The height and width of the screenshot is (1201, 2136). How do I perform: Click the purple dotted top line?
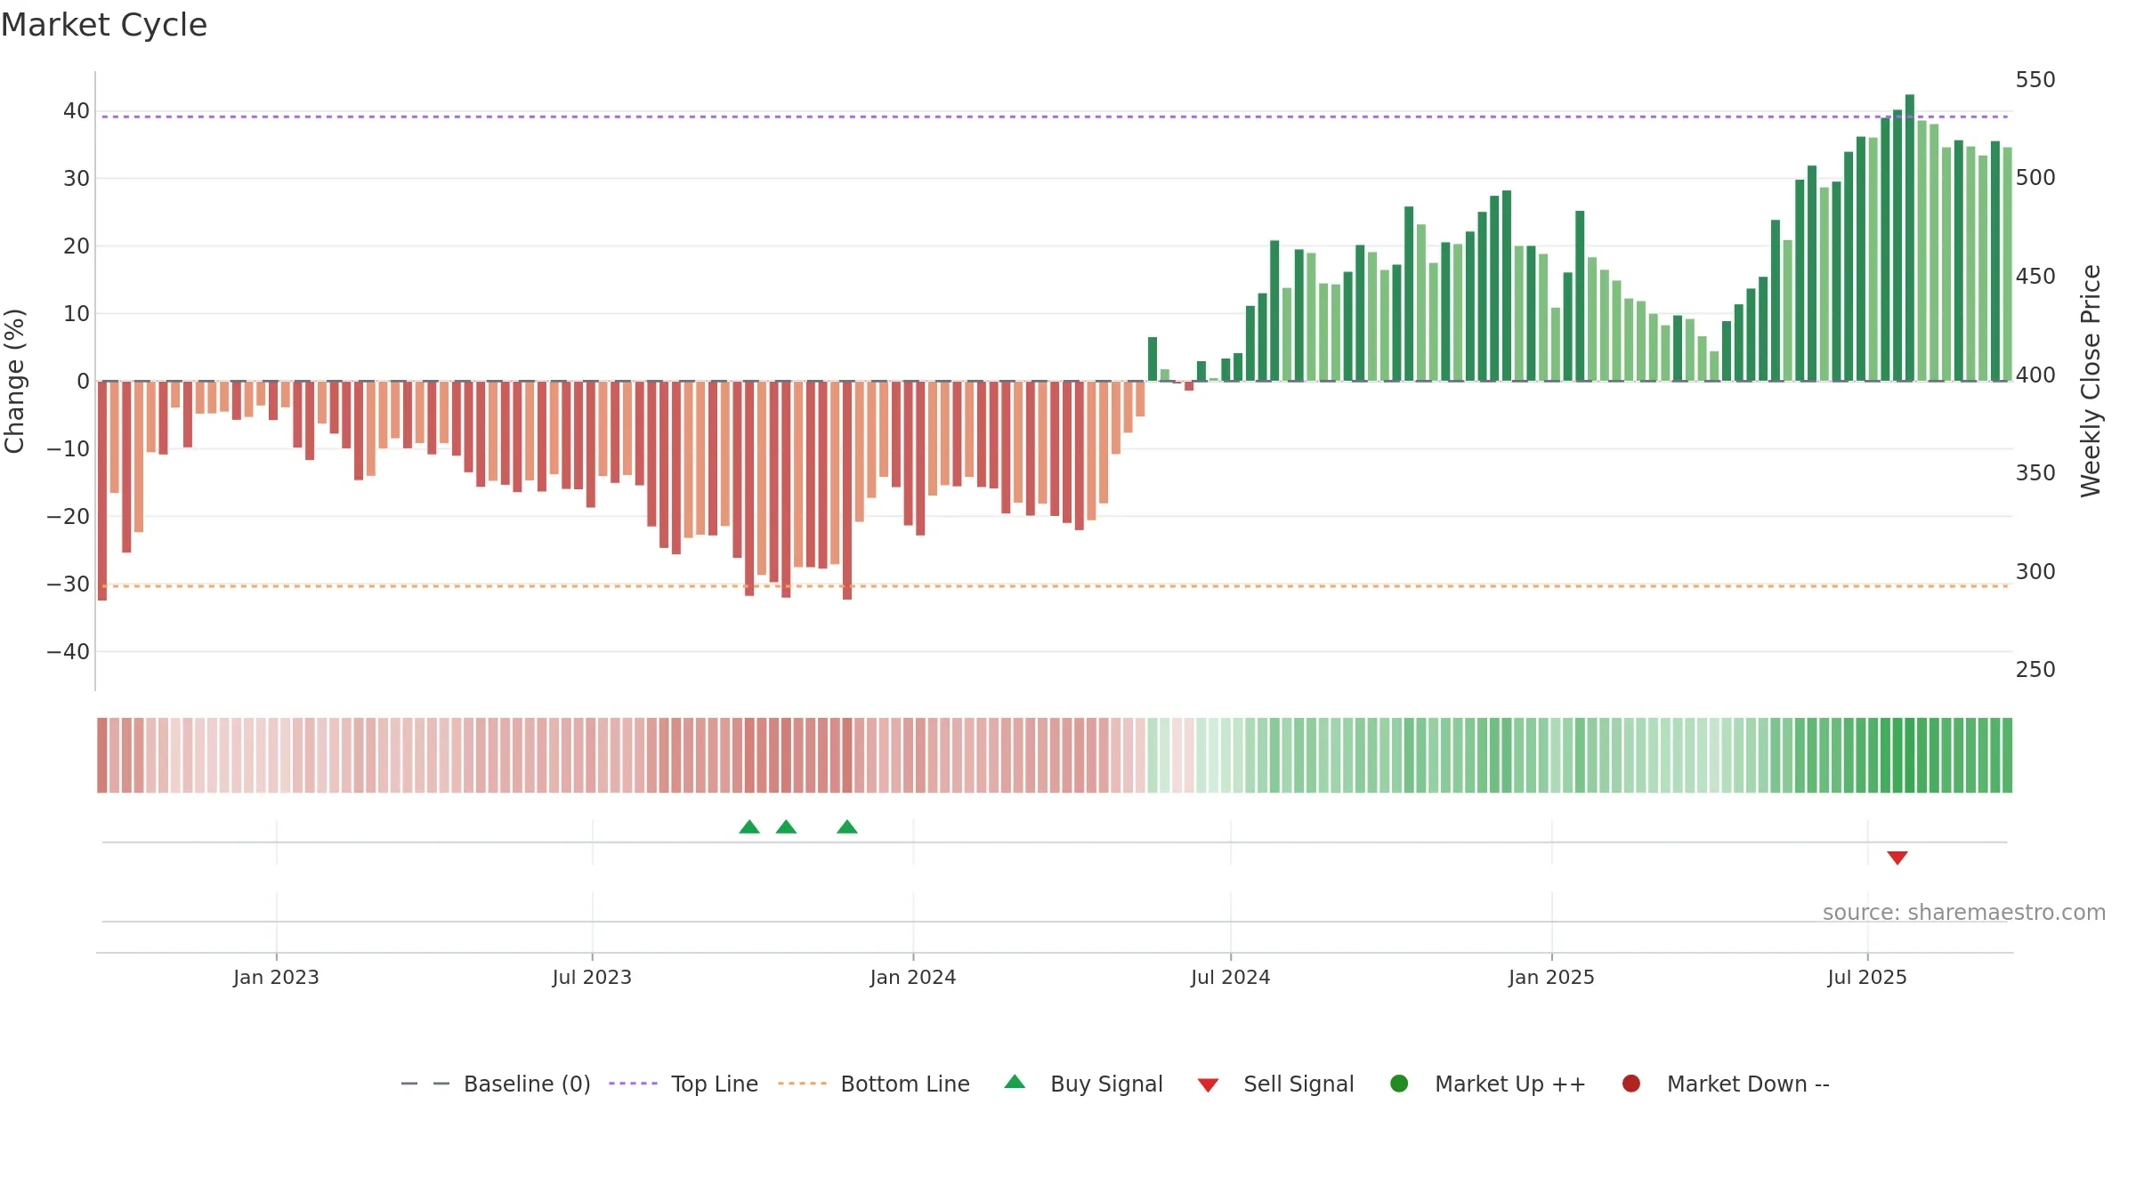click(x=1055, y=117)
